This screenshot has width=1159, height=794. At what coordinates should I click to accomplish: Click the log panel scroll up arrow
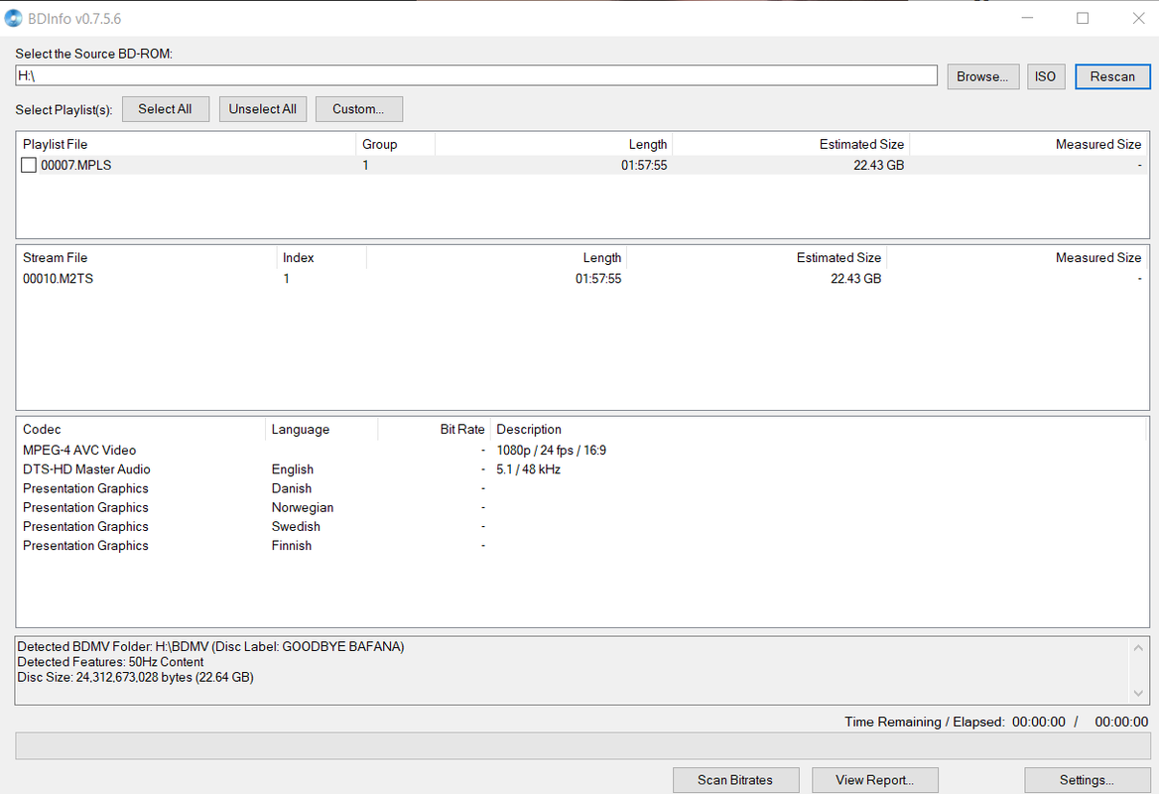1138,648
